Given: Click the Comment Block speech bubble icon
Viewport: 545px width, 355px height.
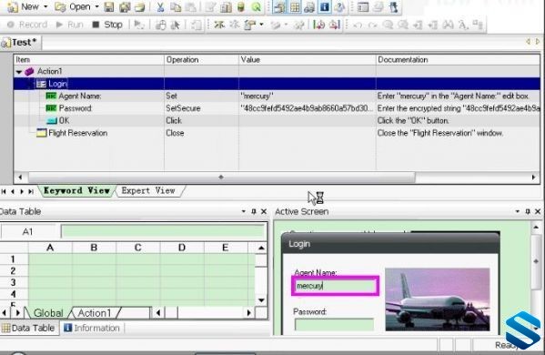Looking at the screenshot, I should point(388,25).
